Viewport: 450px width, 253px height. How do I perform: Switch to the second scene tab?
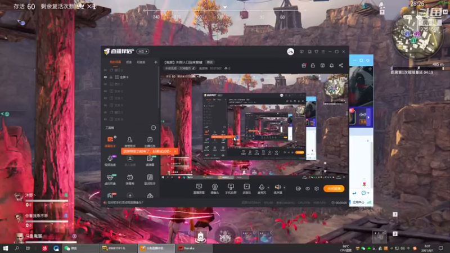click(129, 62)
